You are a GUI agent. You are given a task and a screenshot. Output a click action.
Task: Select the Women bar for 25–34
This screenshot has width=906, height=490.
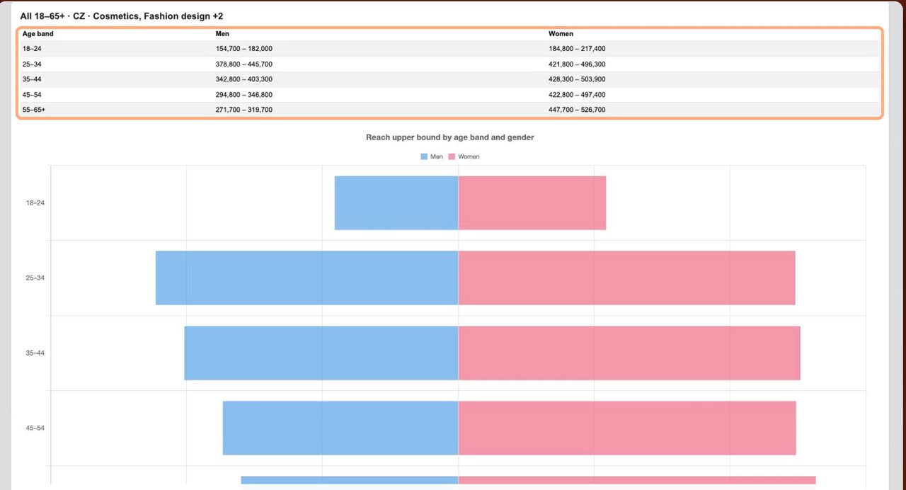(627, 278)
